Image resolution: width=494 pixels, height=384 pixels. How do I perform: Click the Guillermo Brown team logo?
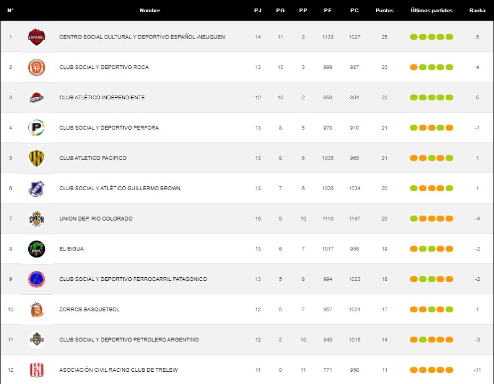point(36,189)
